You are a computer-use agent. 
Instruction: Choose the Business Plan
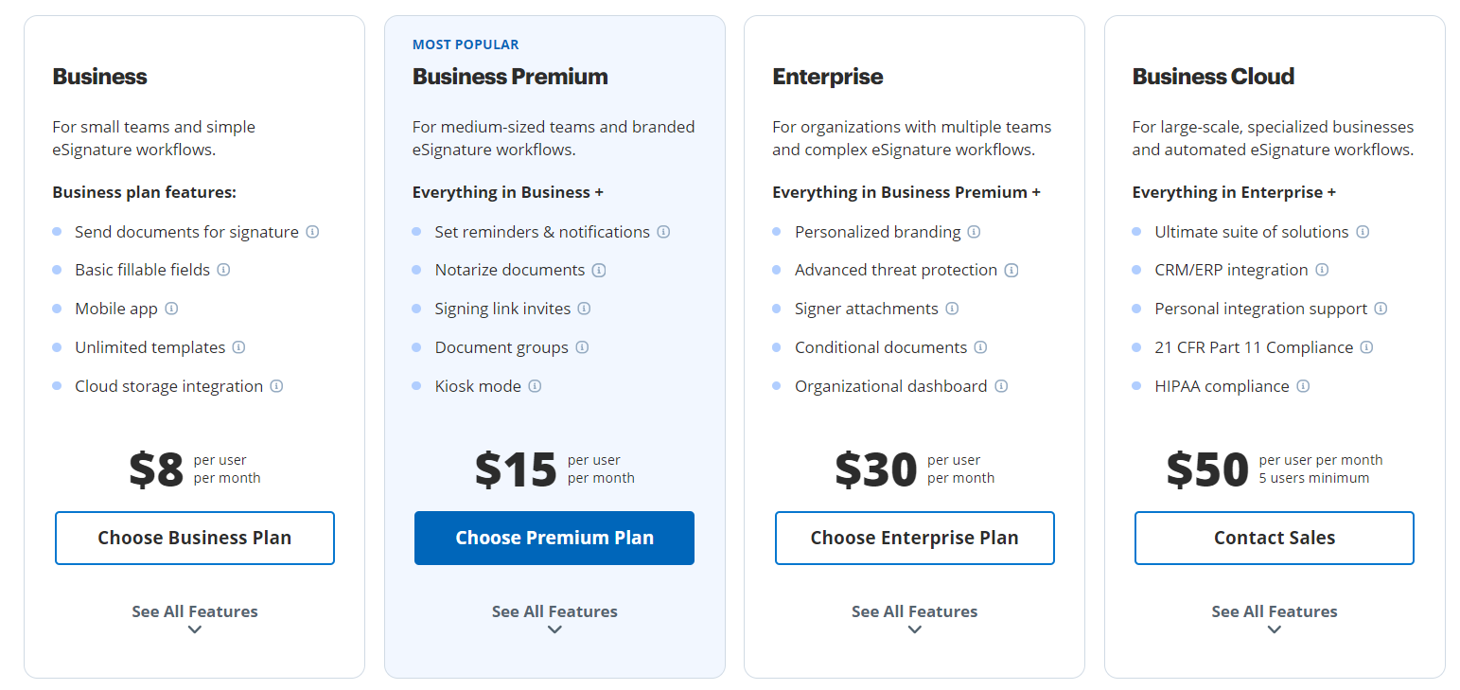(x=194, y=538)
